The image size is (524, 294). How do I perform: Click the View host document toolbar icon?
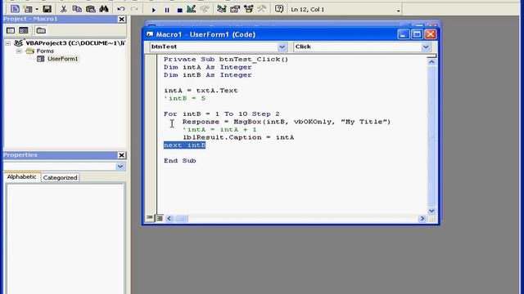click(15, 9)
